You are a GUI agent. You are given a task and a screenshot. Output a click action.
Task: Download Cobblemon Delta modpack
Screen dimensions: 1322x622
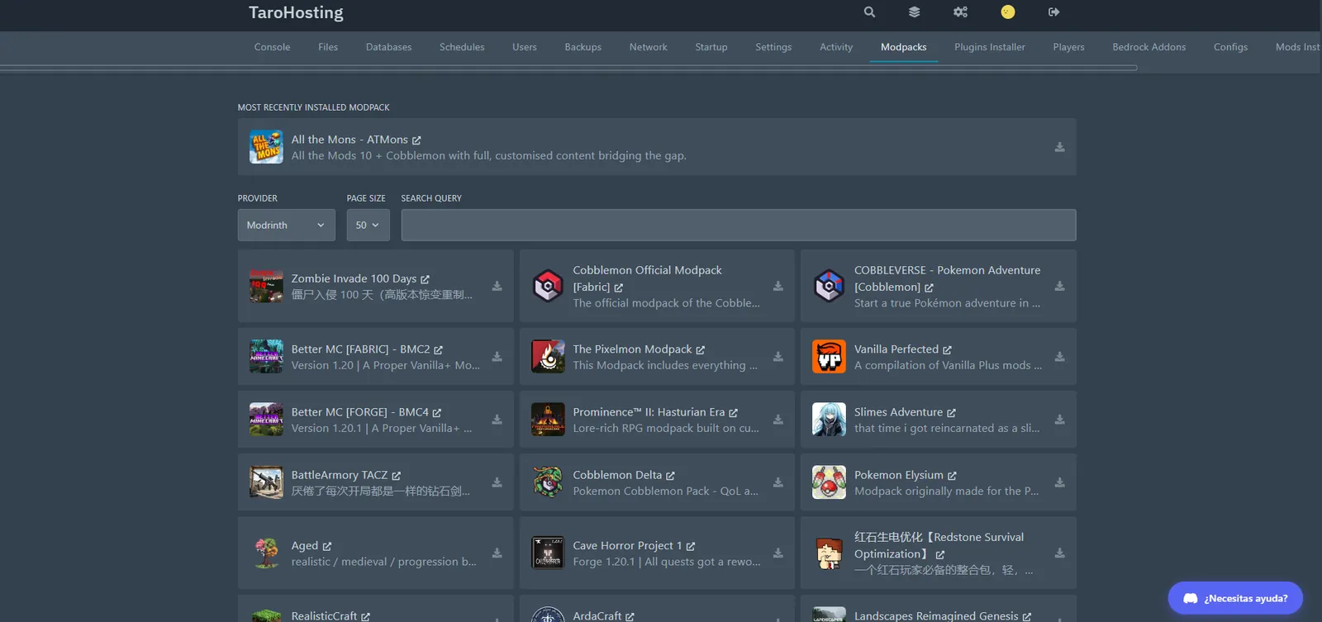coord(778,482)
